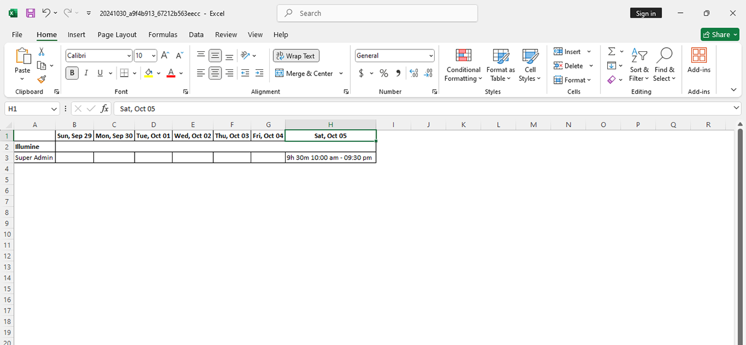Click the Insert Function fx icon
This screenshot has width=746, height=345.
105,109
